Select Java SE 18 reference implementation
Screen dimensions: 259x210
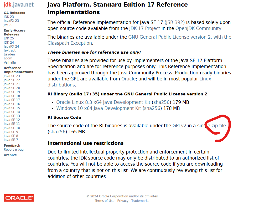click(x=12, y=96)
